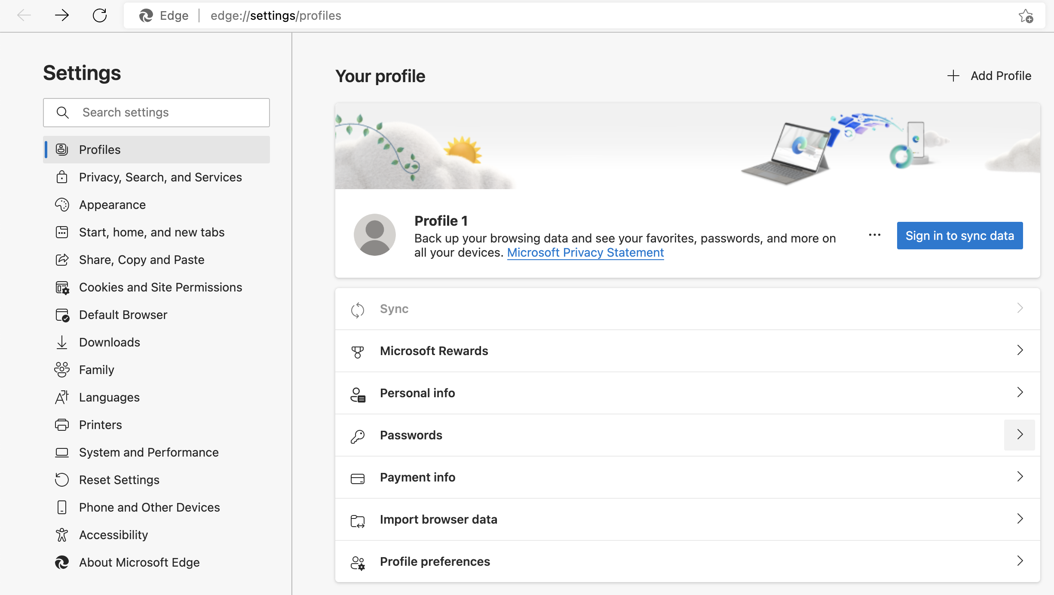Open Passwords with its chevron
The height and width of the screenshot is (595, 1054).
(1020, 435)
